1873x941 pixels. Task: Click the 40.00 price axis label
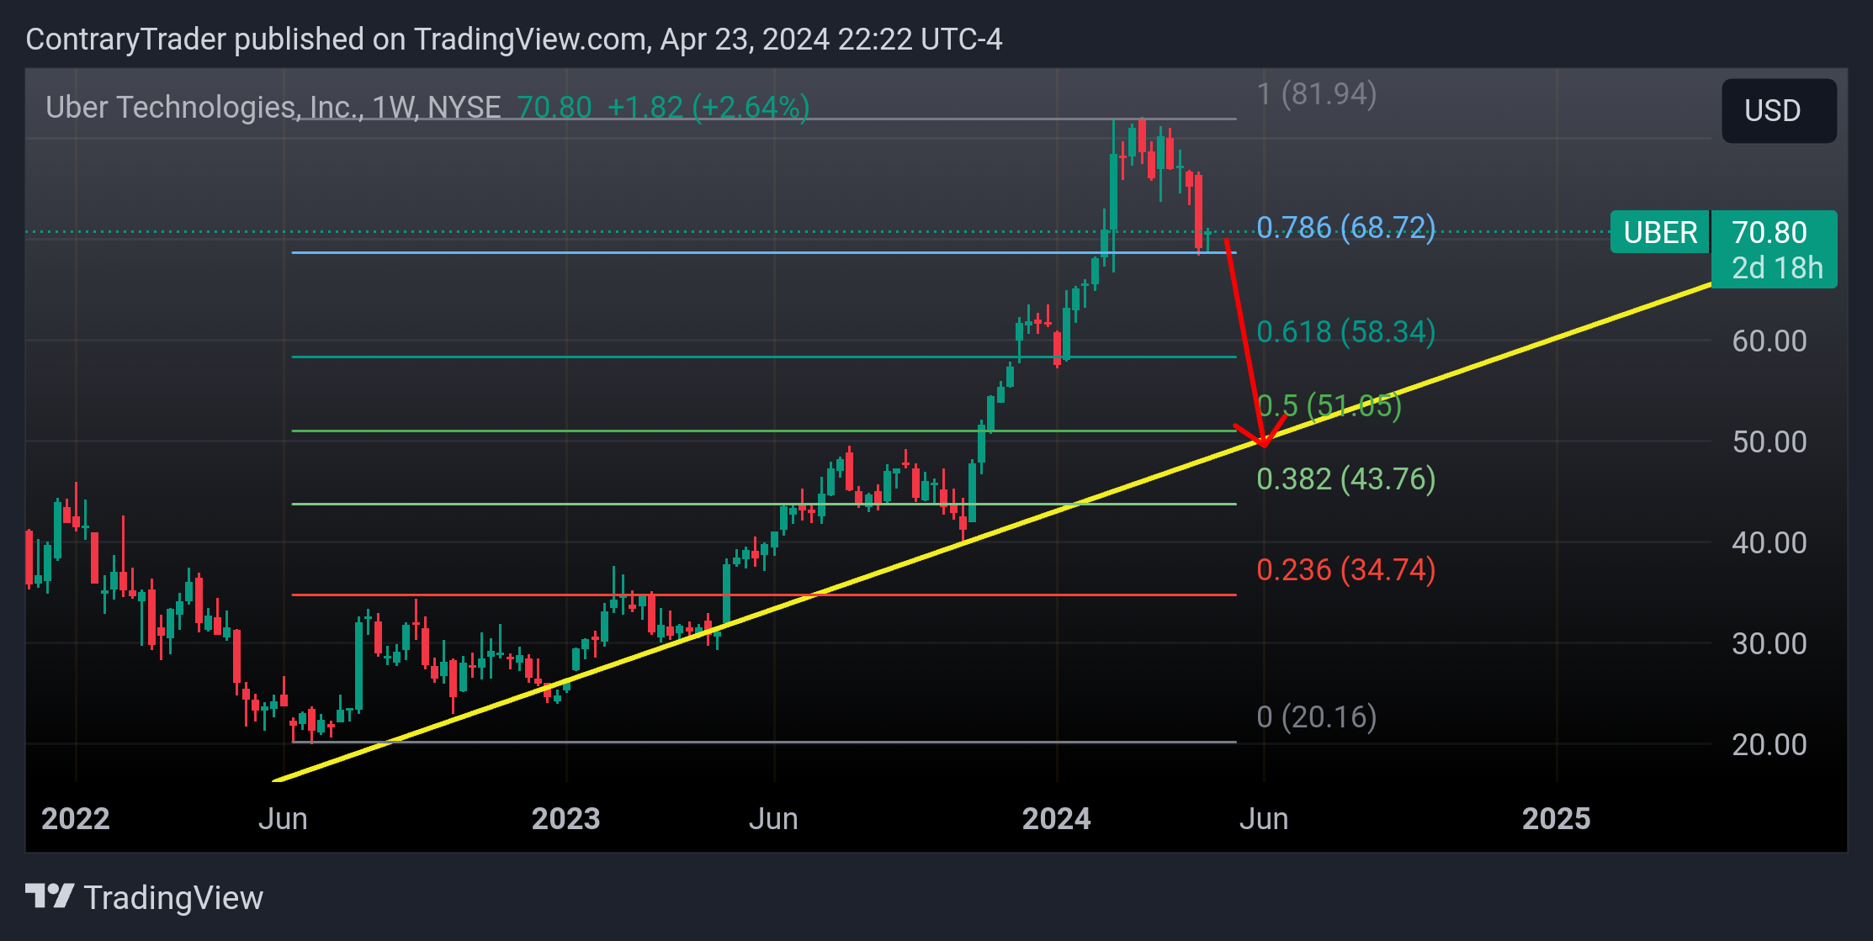[x=1770, y=543]
